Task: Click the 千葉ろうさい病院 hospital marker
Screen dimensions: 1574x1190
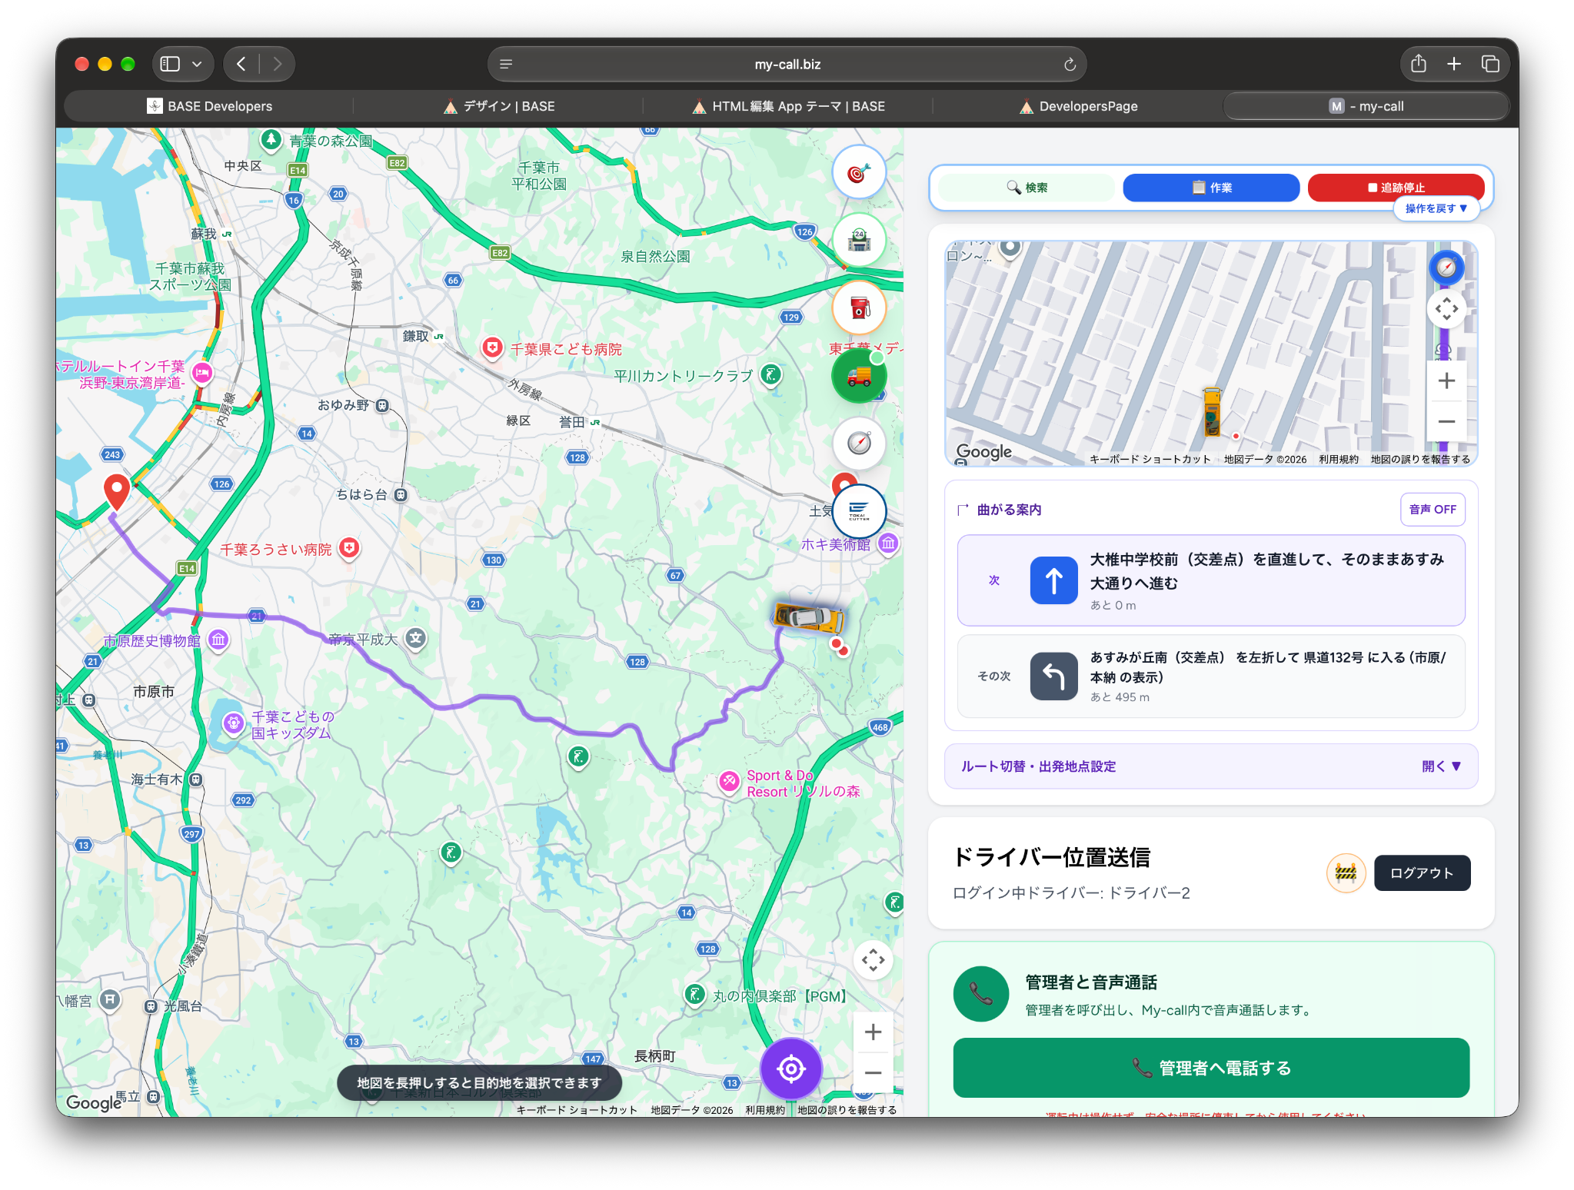Action: [x=349, y=548]
